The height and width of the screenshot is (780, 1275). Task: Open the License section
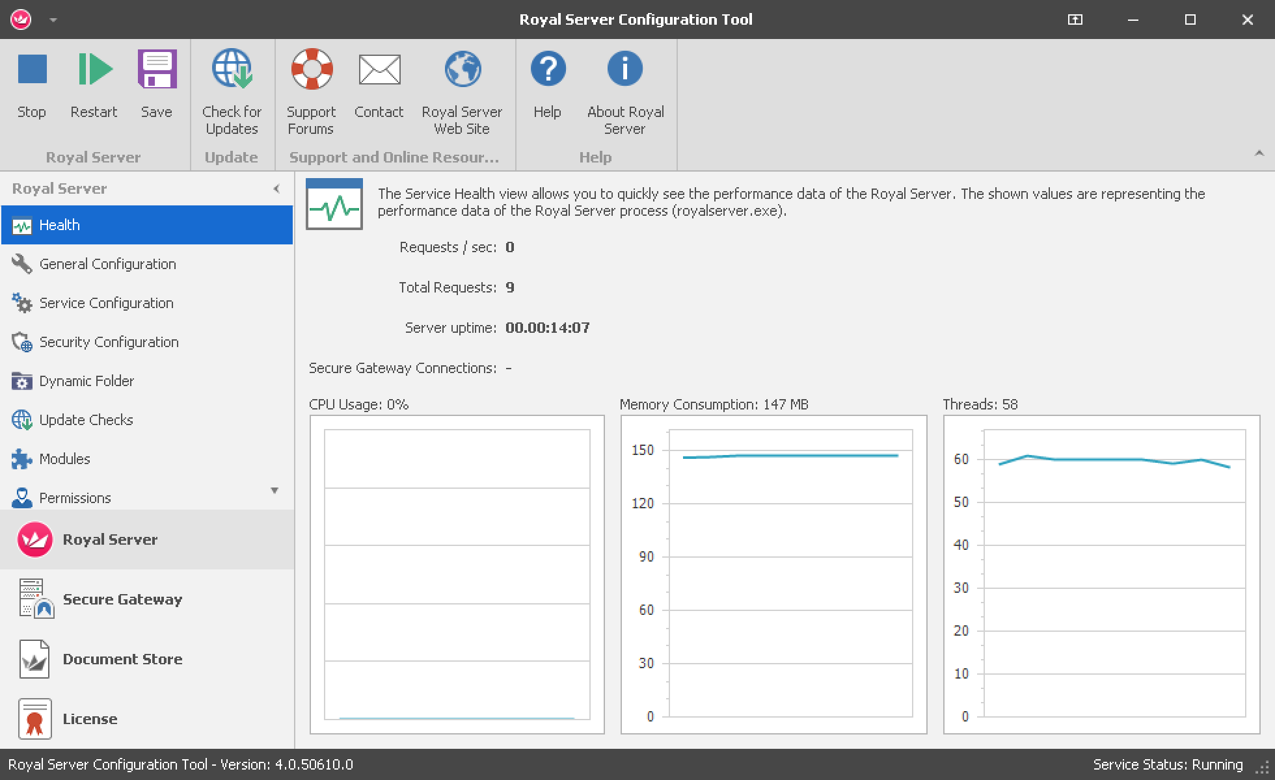pos(90,719)
